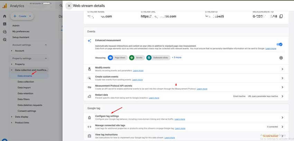Open Data retention in the sidebar

pyautogui.click(x=25, y=93)
